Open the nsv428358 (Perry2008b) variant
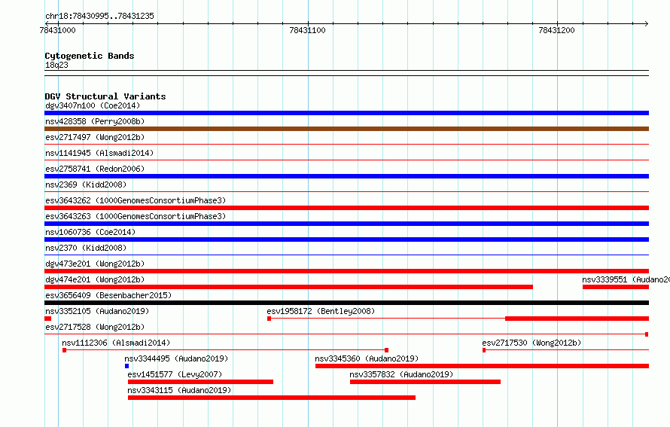The height and width of the screenshot is (427, 670). click(95, 121)
